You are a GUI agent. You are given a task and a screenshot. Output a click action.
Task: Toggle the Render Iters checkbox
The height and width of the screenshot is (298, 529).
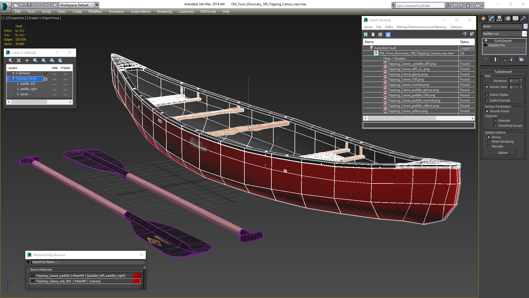487,87
